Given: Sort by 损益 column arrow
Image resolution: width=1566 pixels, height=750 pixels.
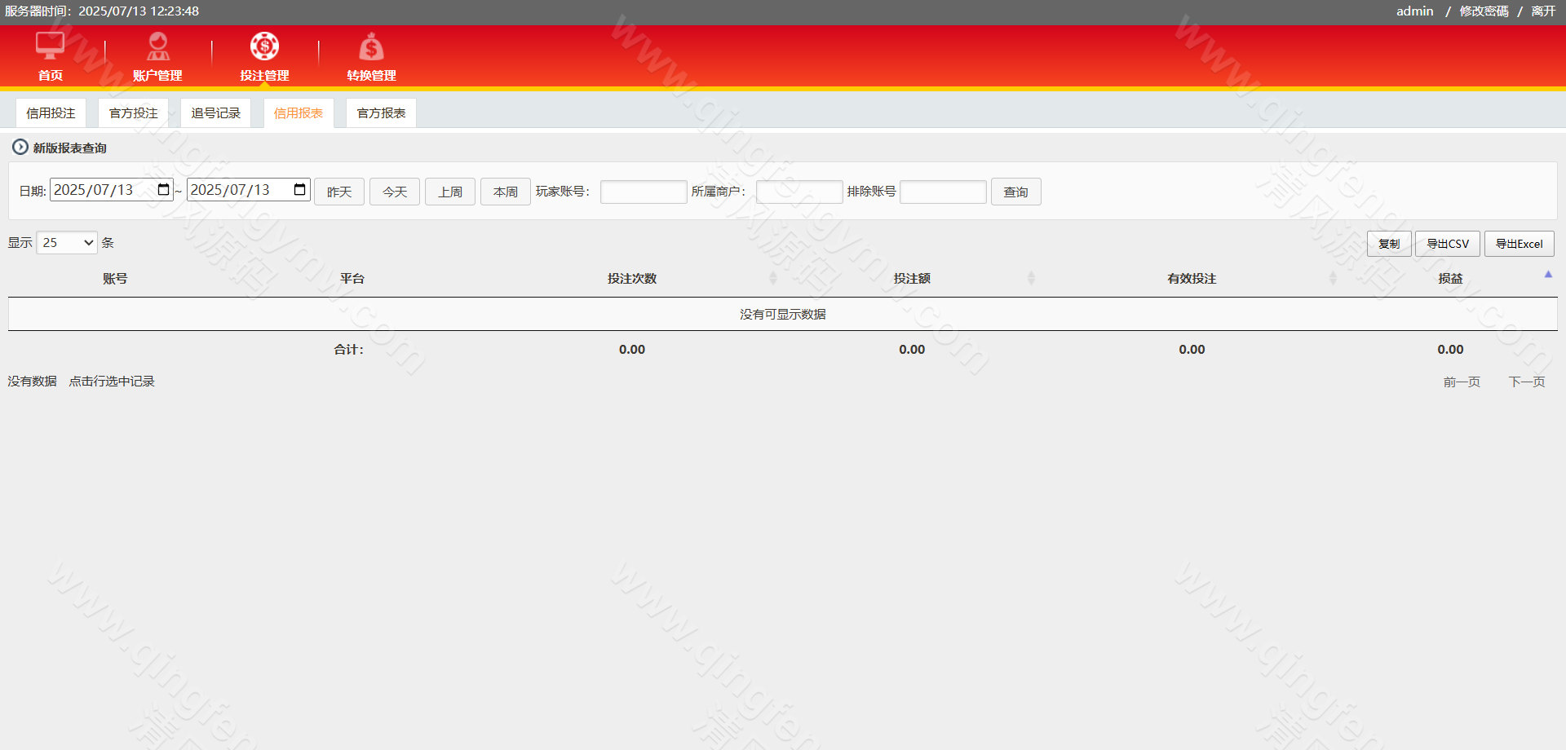Looking at the screenshot, I should click(x=1547, y=276).
